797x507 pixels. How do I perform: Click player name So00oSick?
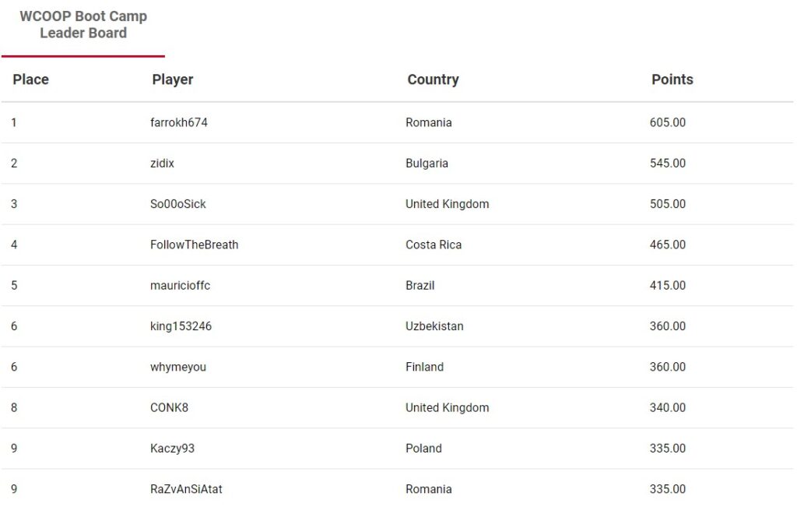[178, 204]
